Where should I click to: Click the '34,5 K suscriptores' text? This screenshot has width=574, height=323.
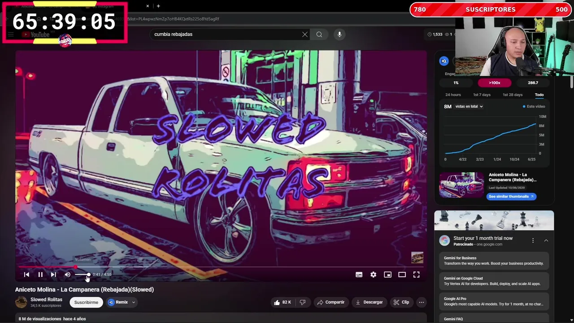click(46, 306)
